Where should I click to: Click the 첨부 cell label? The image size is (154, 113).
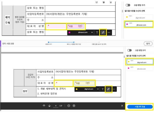coord(25,91)
